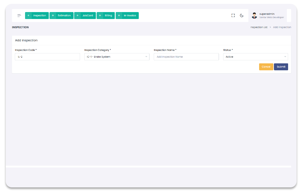Submit the Add Inspection form

281,67
